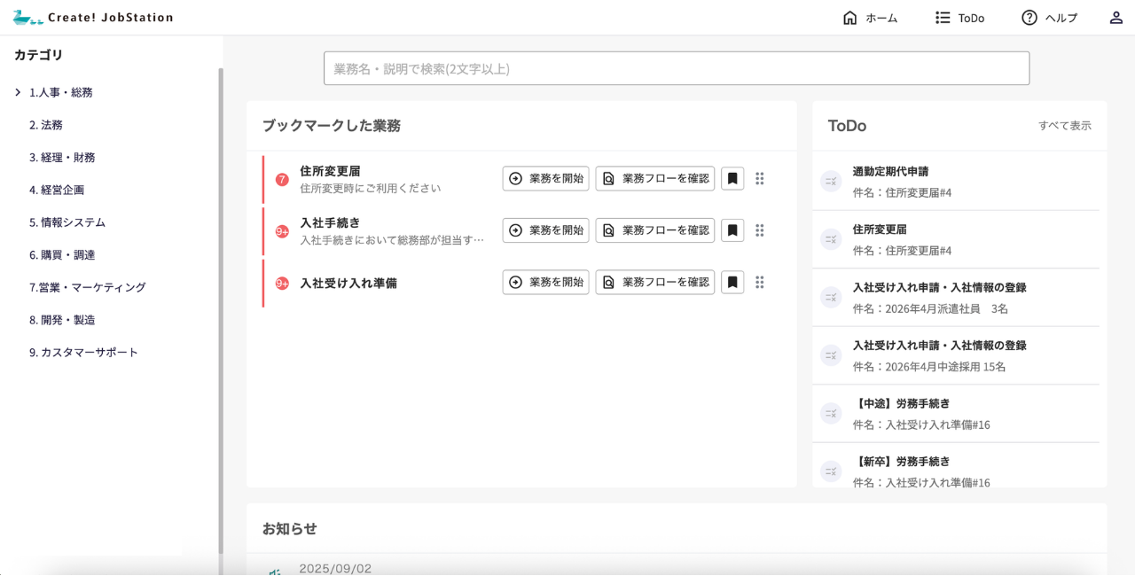Click drag handle icon for 入社受け入れ準備
Viewport: 1135px width, 576px height.
point(760,283)
